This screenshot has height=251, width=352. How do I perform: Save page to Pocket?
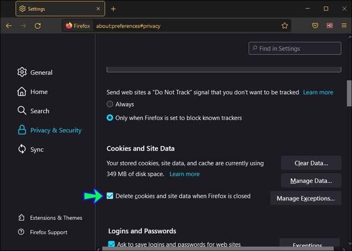click(x=315, y=25)
